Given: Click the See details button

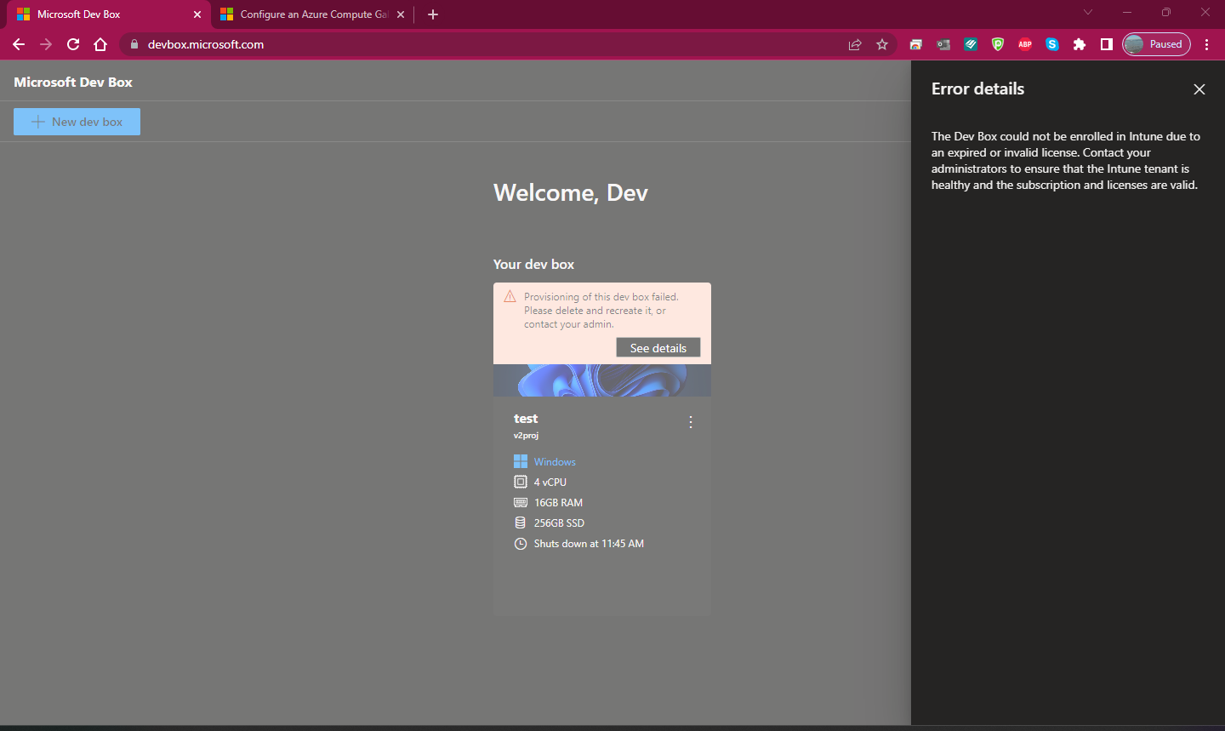Looking at the screenshot, I should (x=658, y=348).
